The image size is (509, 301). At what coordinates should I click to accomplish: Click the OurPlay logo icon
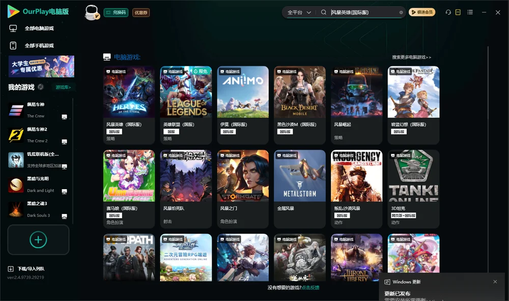(13, 11)
